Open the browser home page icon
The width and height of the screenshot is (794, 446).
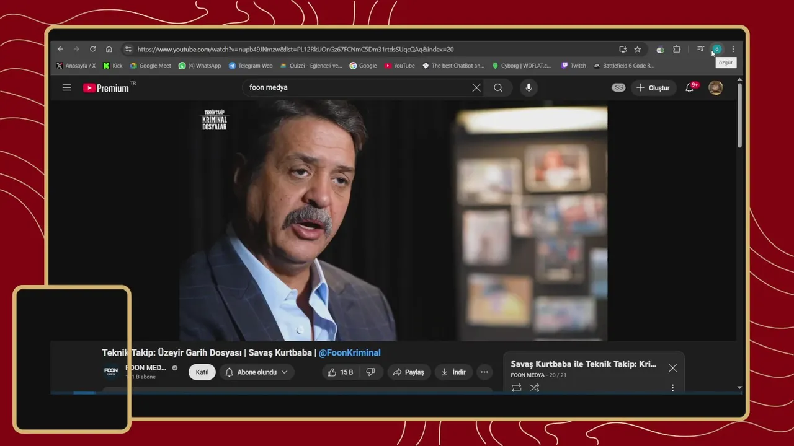[x=109, y=49]
